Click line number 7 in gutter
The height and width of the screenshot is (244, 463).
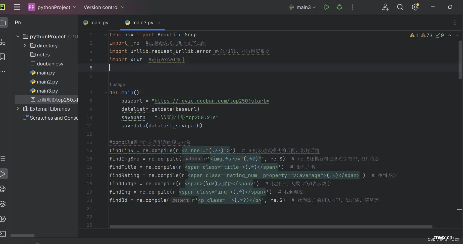(91, 93)
